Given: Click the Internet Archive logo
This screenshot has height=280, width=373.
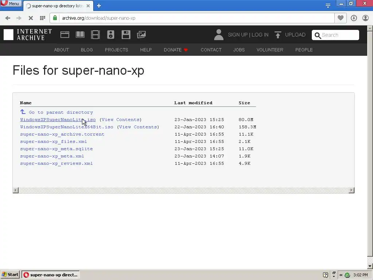Looking at the screenshot, I should pos(28,35).
